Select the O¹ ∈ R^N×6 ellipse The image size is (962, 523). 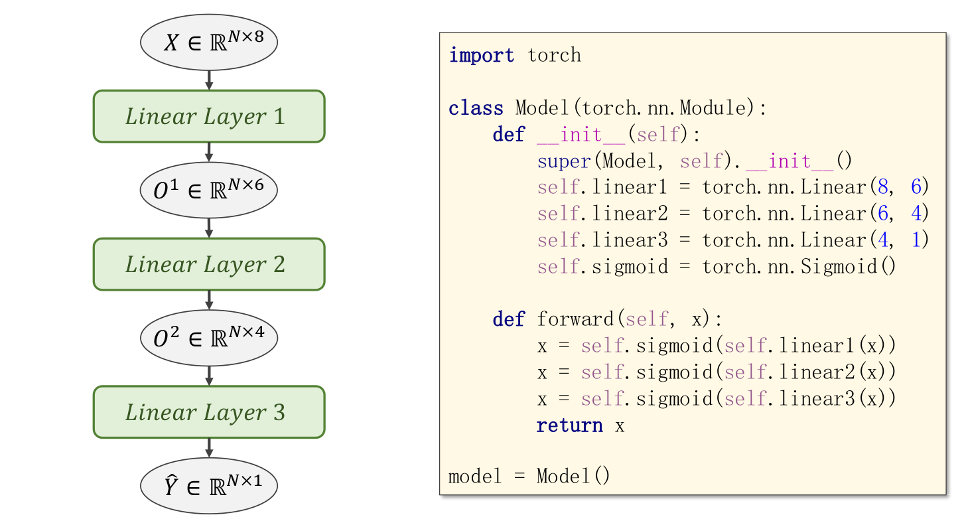(x=209, y=190)
